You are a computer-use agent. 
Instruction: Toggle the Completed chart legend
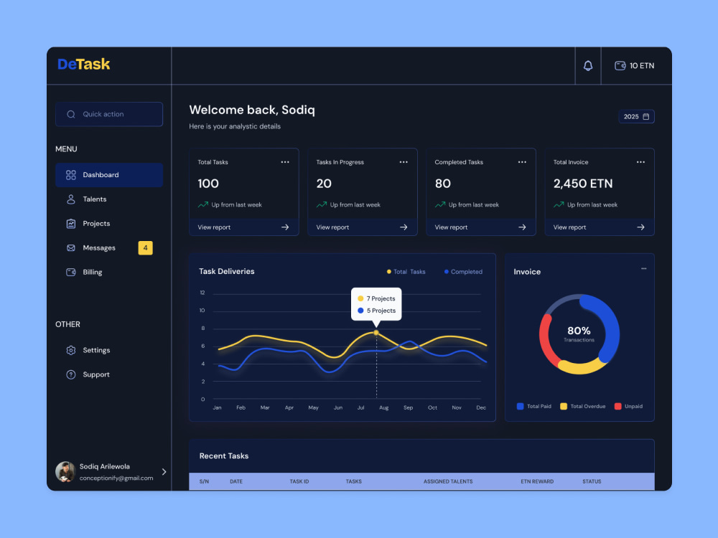tap(463, 272)
